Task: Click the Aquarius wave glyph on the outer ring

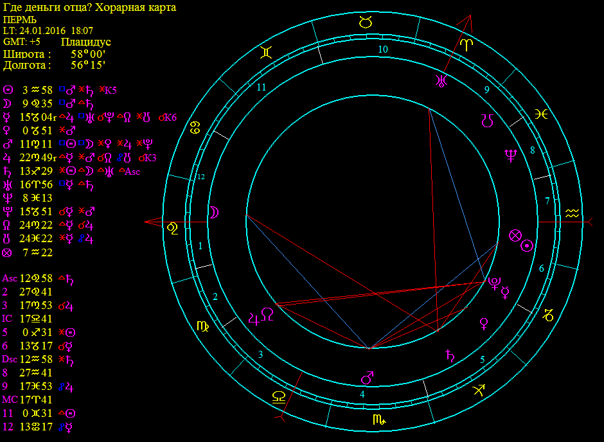Action: point(572,214)
